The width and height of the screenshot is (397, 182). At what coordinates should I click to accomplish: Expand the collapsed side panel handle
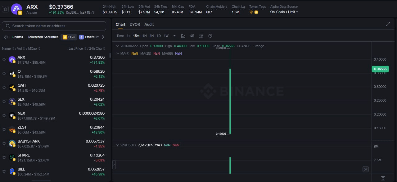click(x=114, y=165)
